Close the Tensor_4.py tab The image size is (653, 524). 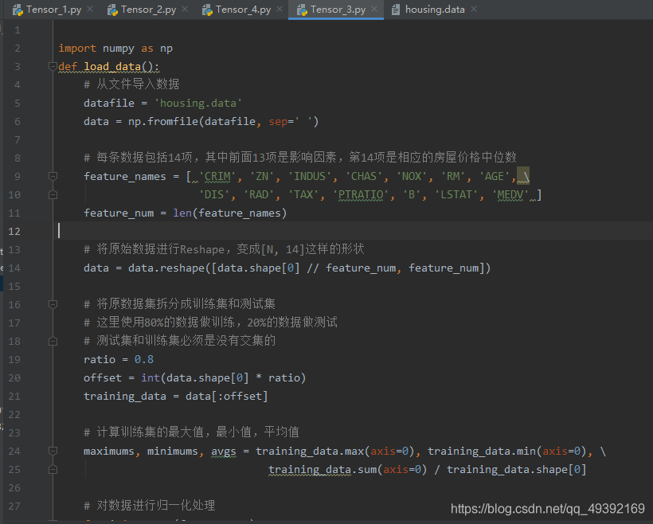click(x=280, y=10)
